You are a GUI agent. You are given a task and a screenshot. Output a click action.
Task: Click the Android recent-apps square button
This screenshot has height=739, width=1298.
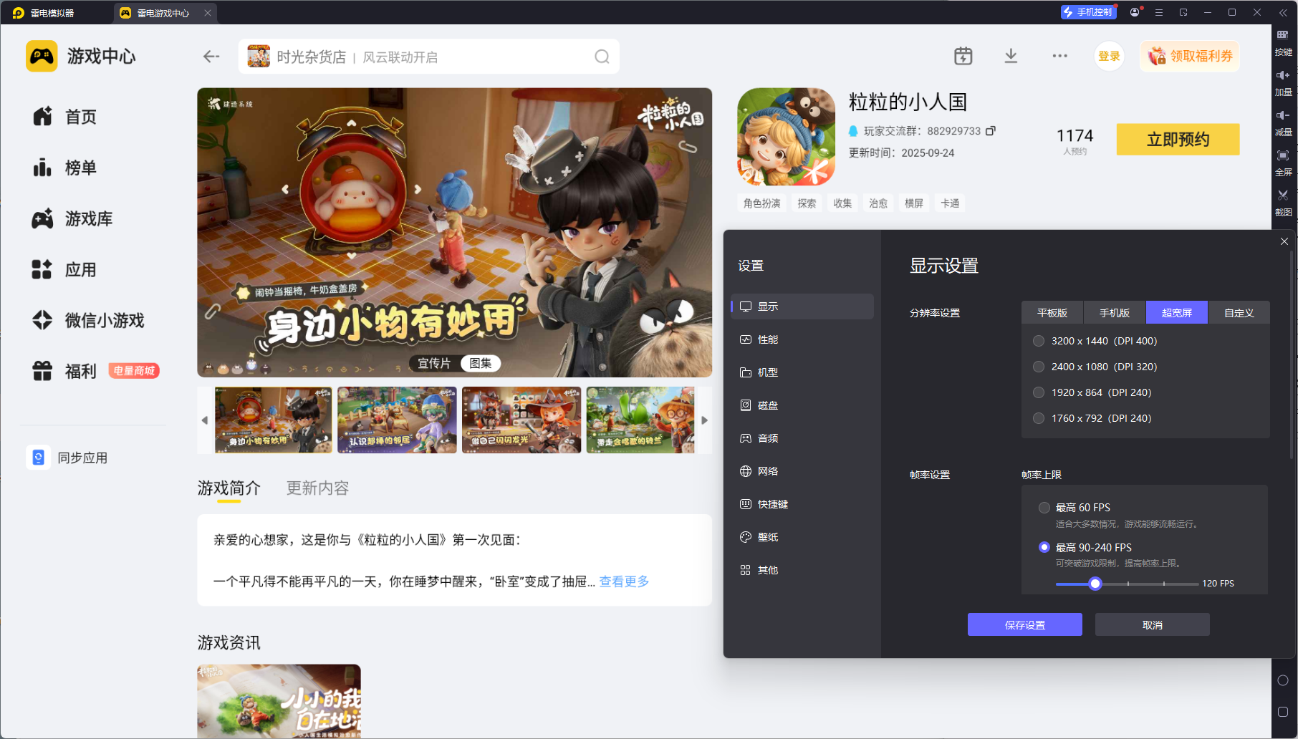click(x=1283, y=712)
